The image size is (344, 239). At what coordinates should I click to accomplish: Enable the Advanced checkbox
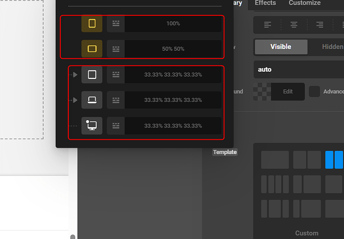[x=315, y=91]
